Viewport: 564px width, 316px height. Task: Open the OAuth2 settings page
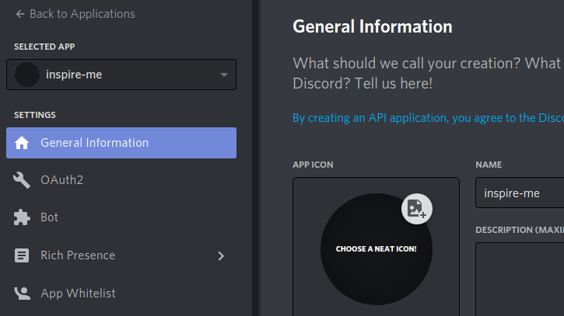pyautogui.click(x=62, y=180)
